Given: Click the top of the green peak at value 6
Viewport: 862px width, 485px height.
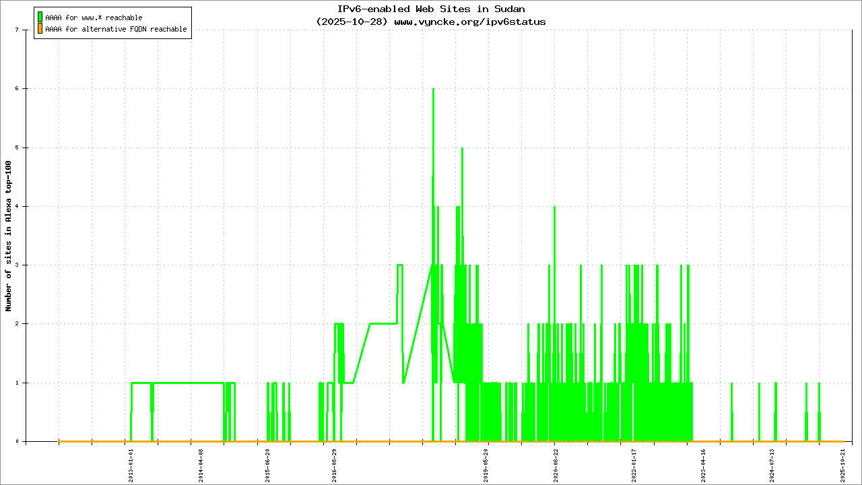Looking at the screenshot, I should (433, 89).
